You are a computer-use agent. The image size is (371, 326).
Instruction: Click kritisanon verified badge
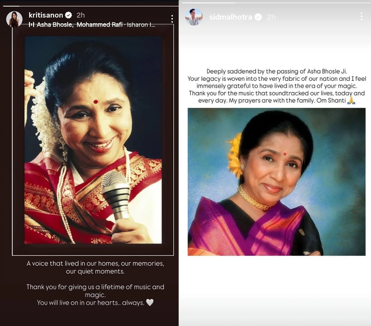(68, 15)
